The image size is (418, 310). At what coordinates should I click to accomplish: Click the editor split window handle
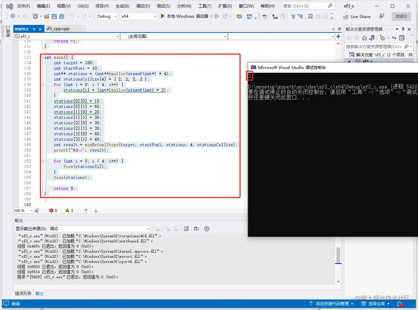338,36
